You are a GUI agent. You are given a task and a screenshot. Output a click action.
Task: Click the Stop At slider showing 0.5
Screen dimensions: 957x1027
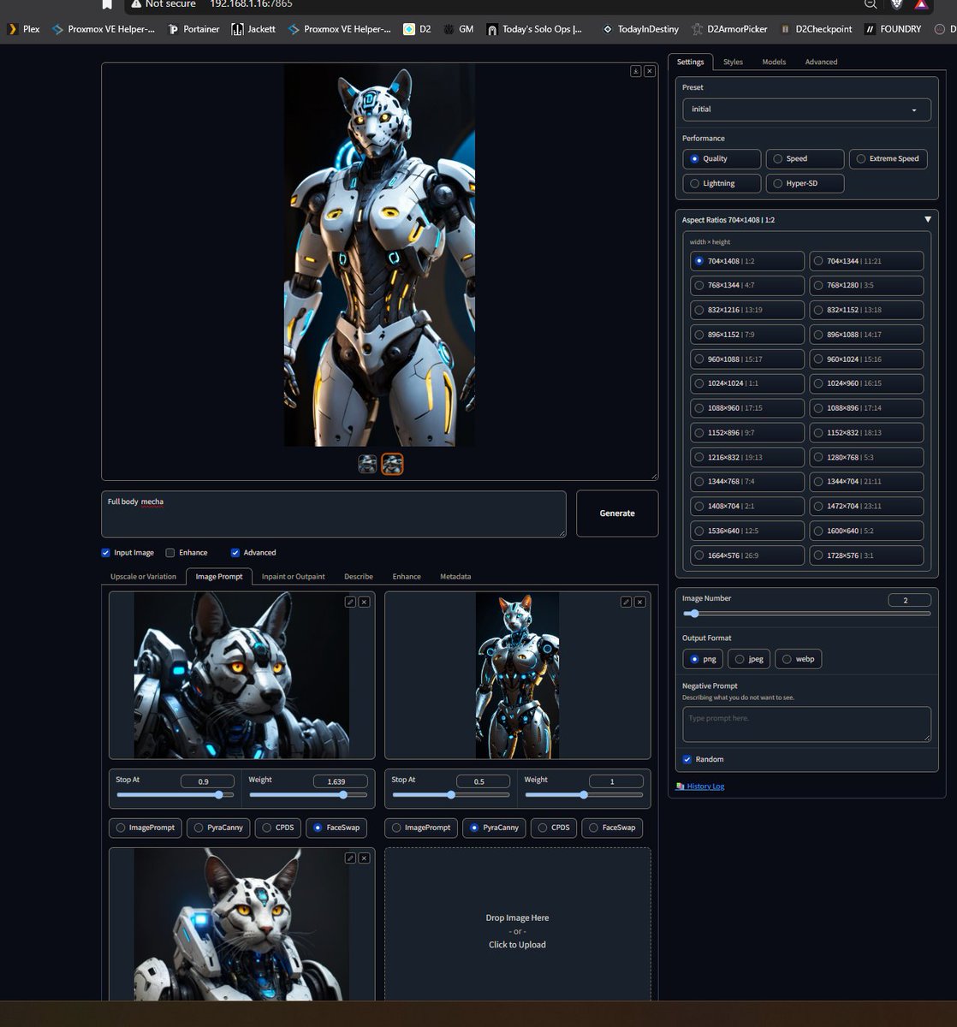(x=451, y=795)
